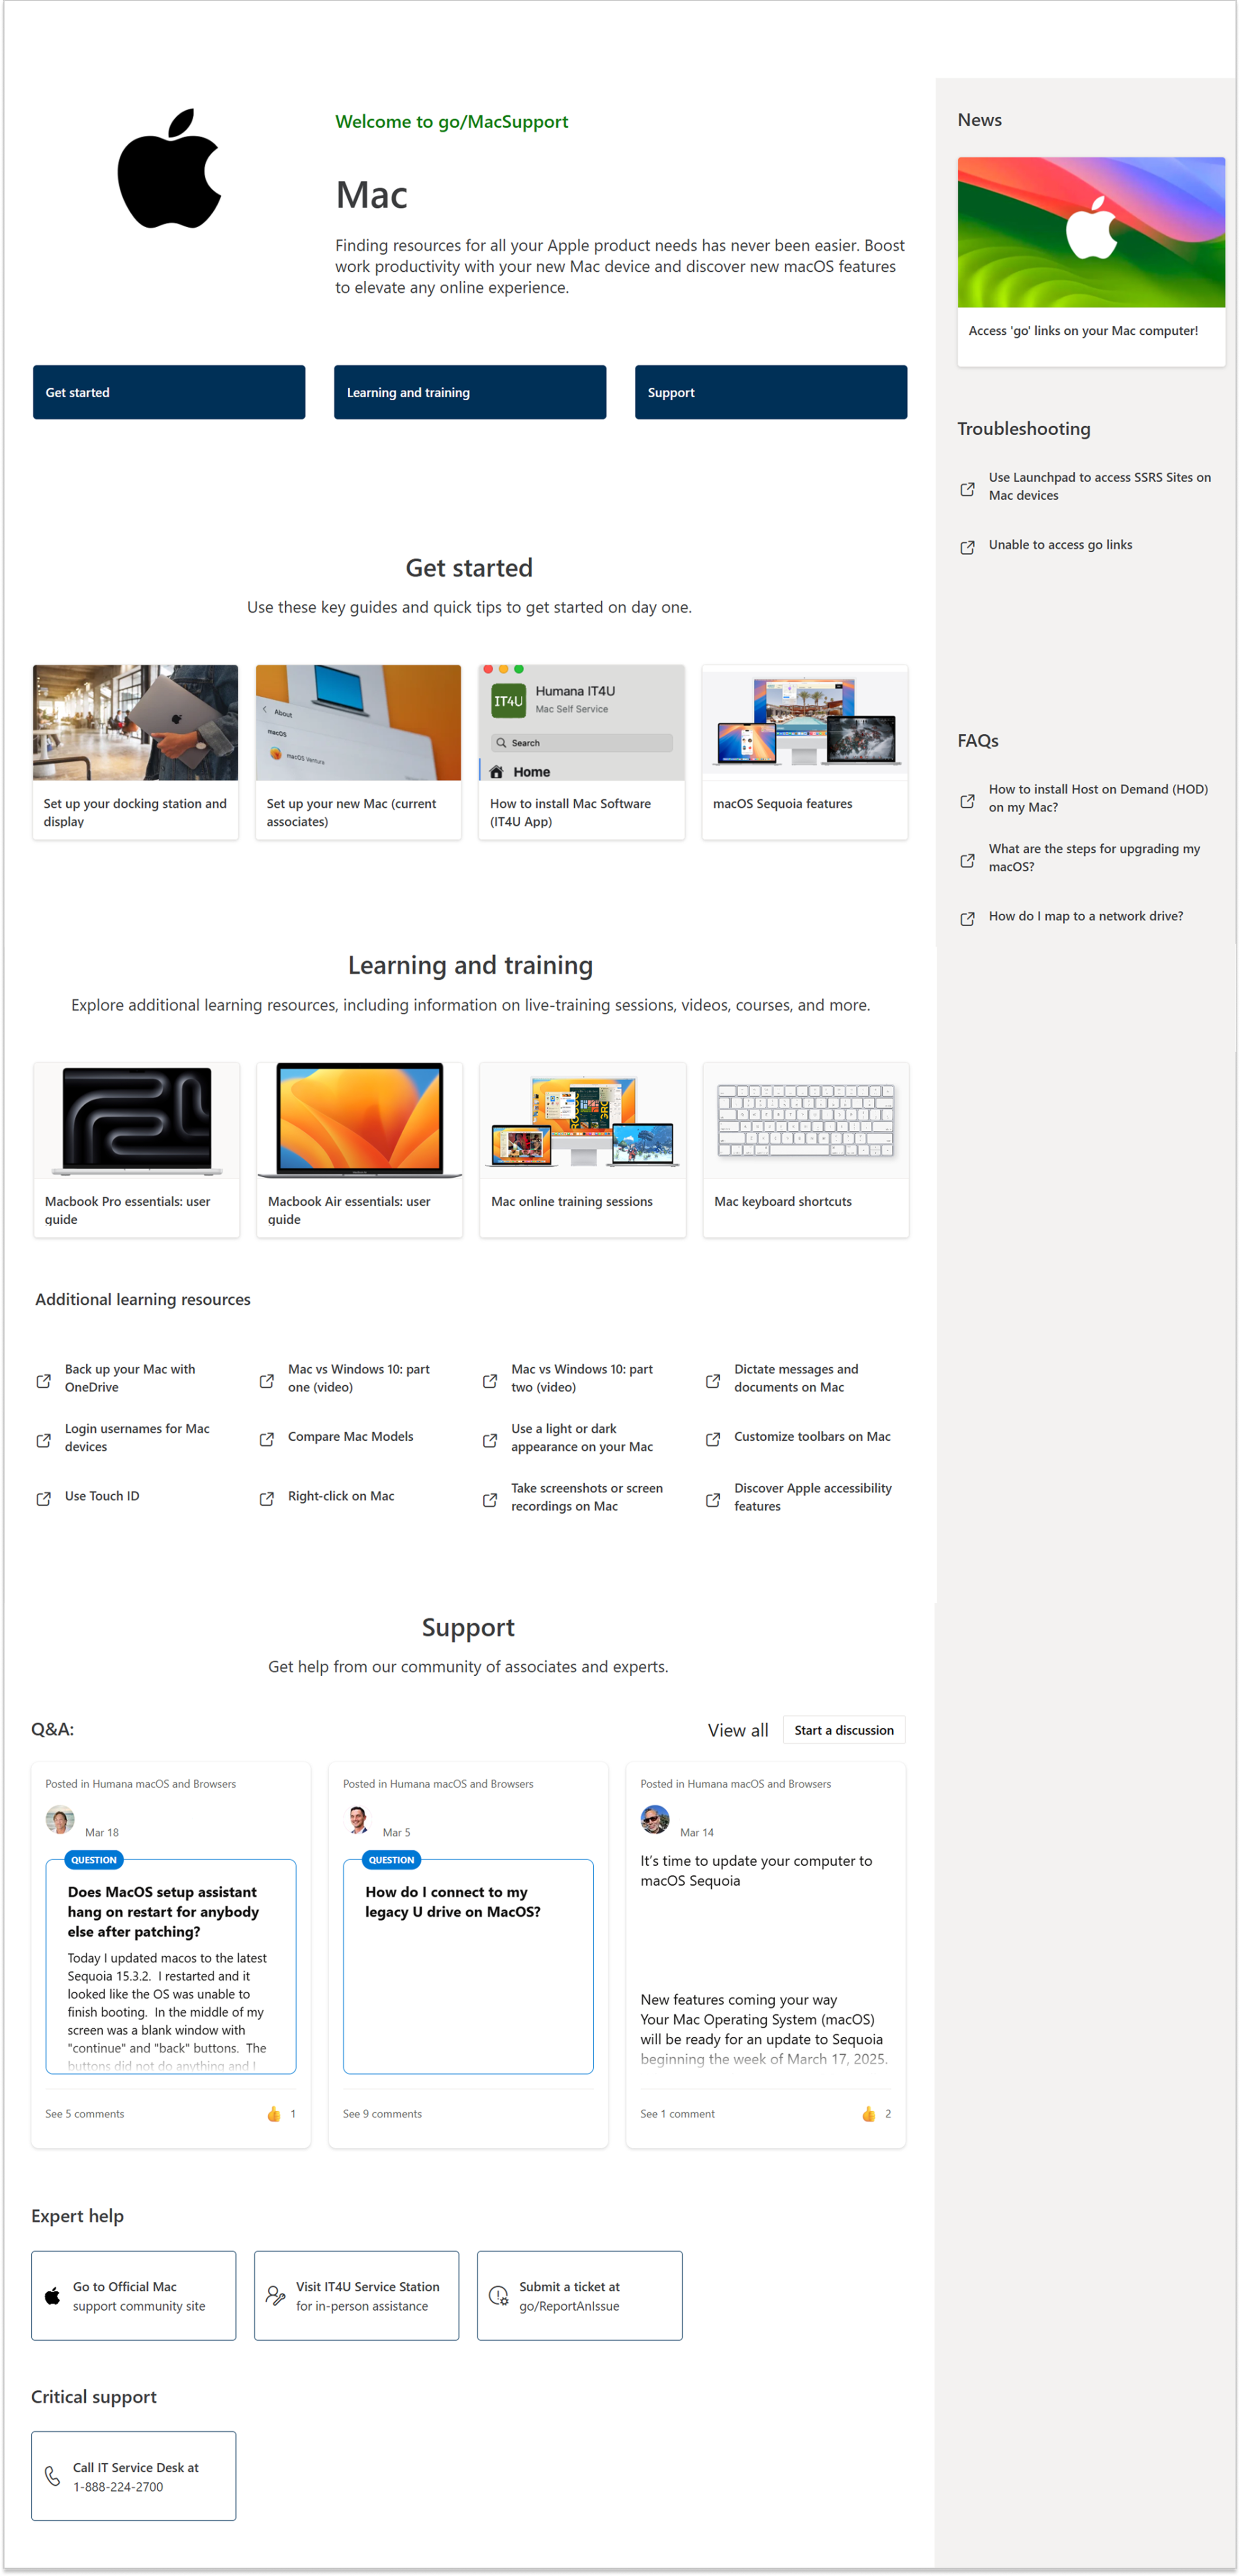
Task: Open the Support navigation button
Action: click(770, 392)
